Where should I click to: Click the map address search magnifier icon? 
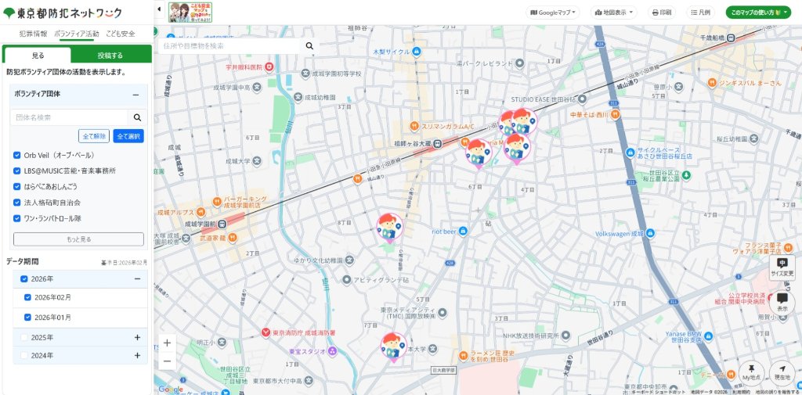pos(309,46)
